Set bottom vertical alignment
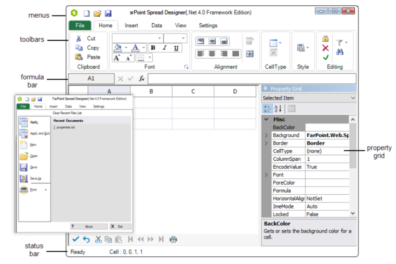This screenshot has height=264, width=396. [x=224, y=41]
